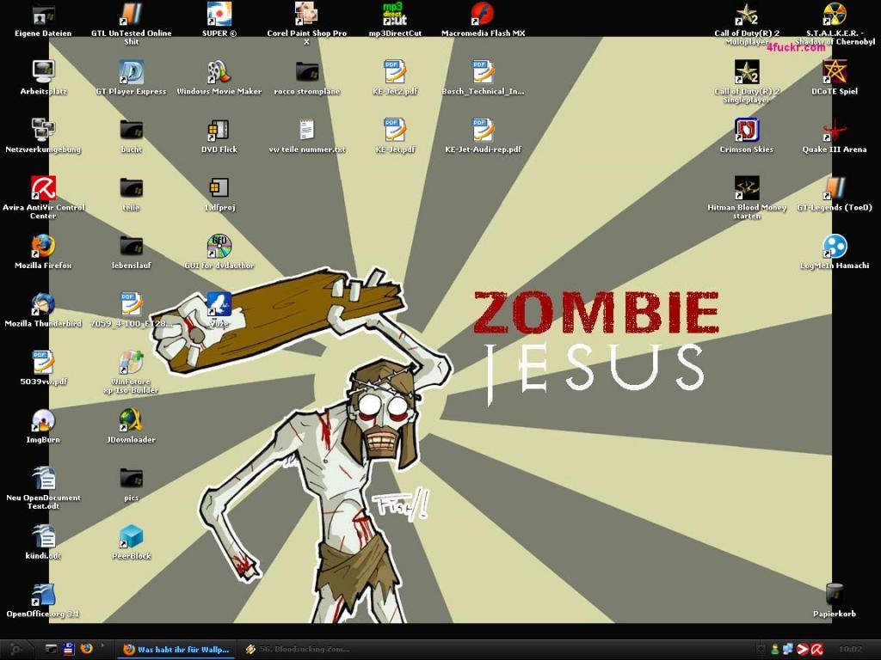Click Firefox icon in quick launch bar
This screenshot has height=660, width=881.
coord(86,649)
